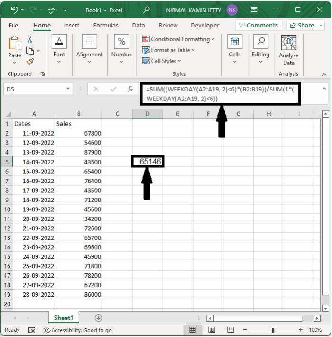Open the NK account profile avatar
The height and width of the screenshot is (337, 332).
tap(232, 10)
